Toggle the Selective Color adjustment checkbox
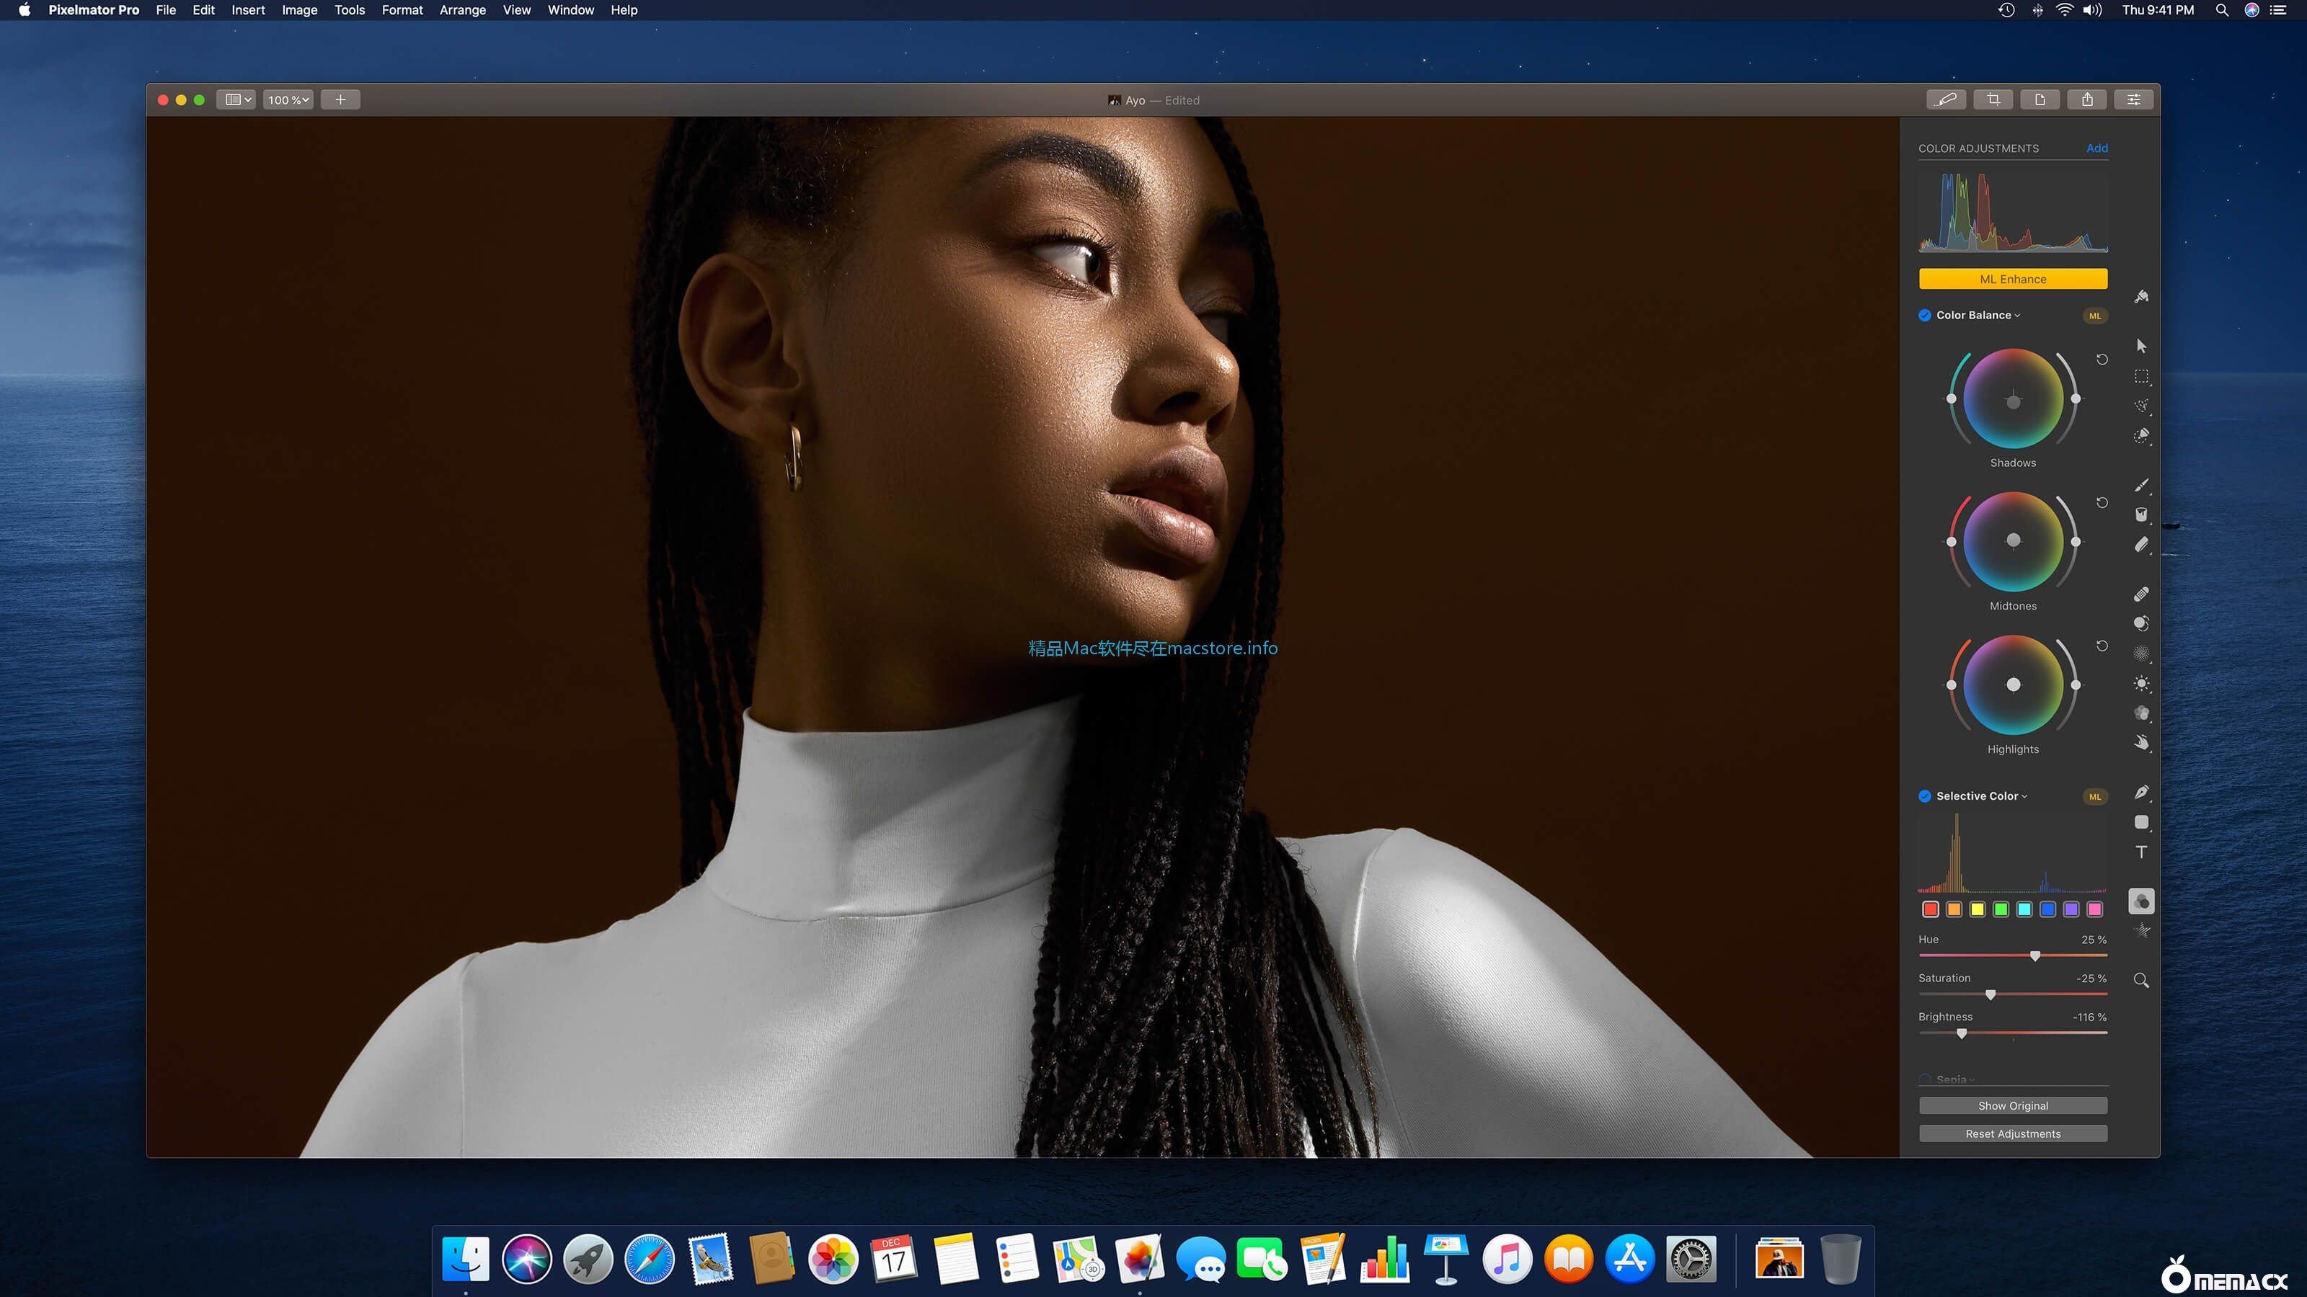The height and width of the screenshot is (1297, 2307). tap(1925, 795)
